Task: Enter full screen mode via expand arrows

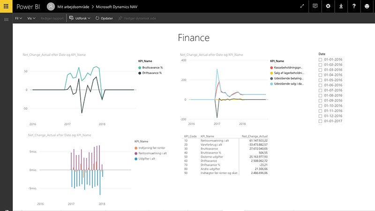Action: pyautogui.click(x=301, y=7)
